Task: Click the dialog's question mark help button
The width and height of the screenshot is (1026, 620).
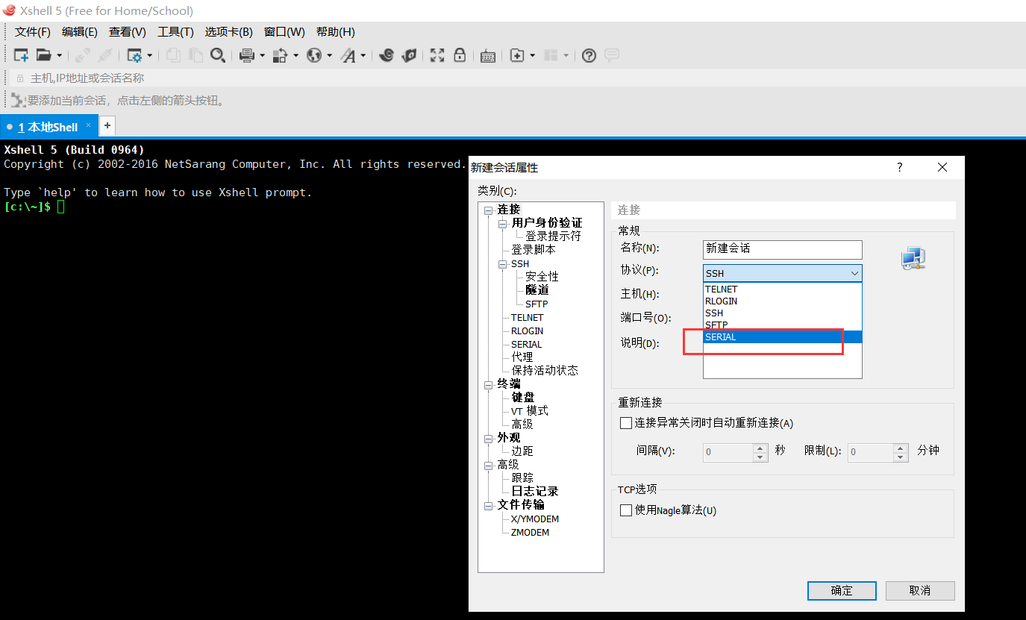Action: [899, 167]
